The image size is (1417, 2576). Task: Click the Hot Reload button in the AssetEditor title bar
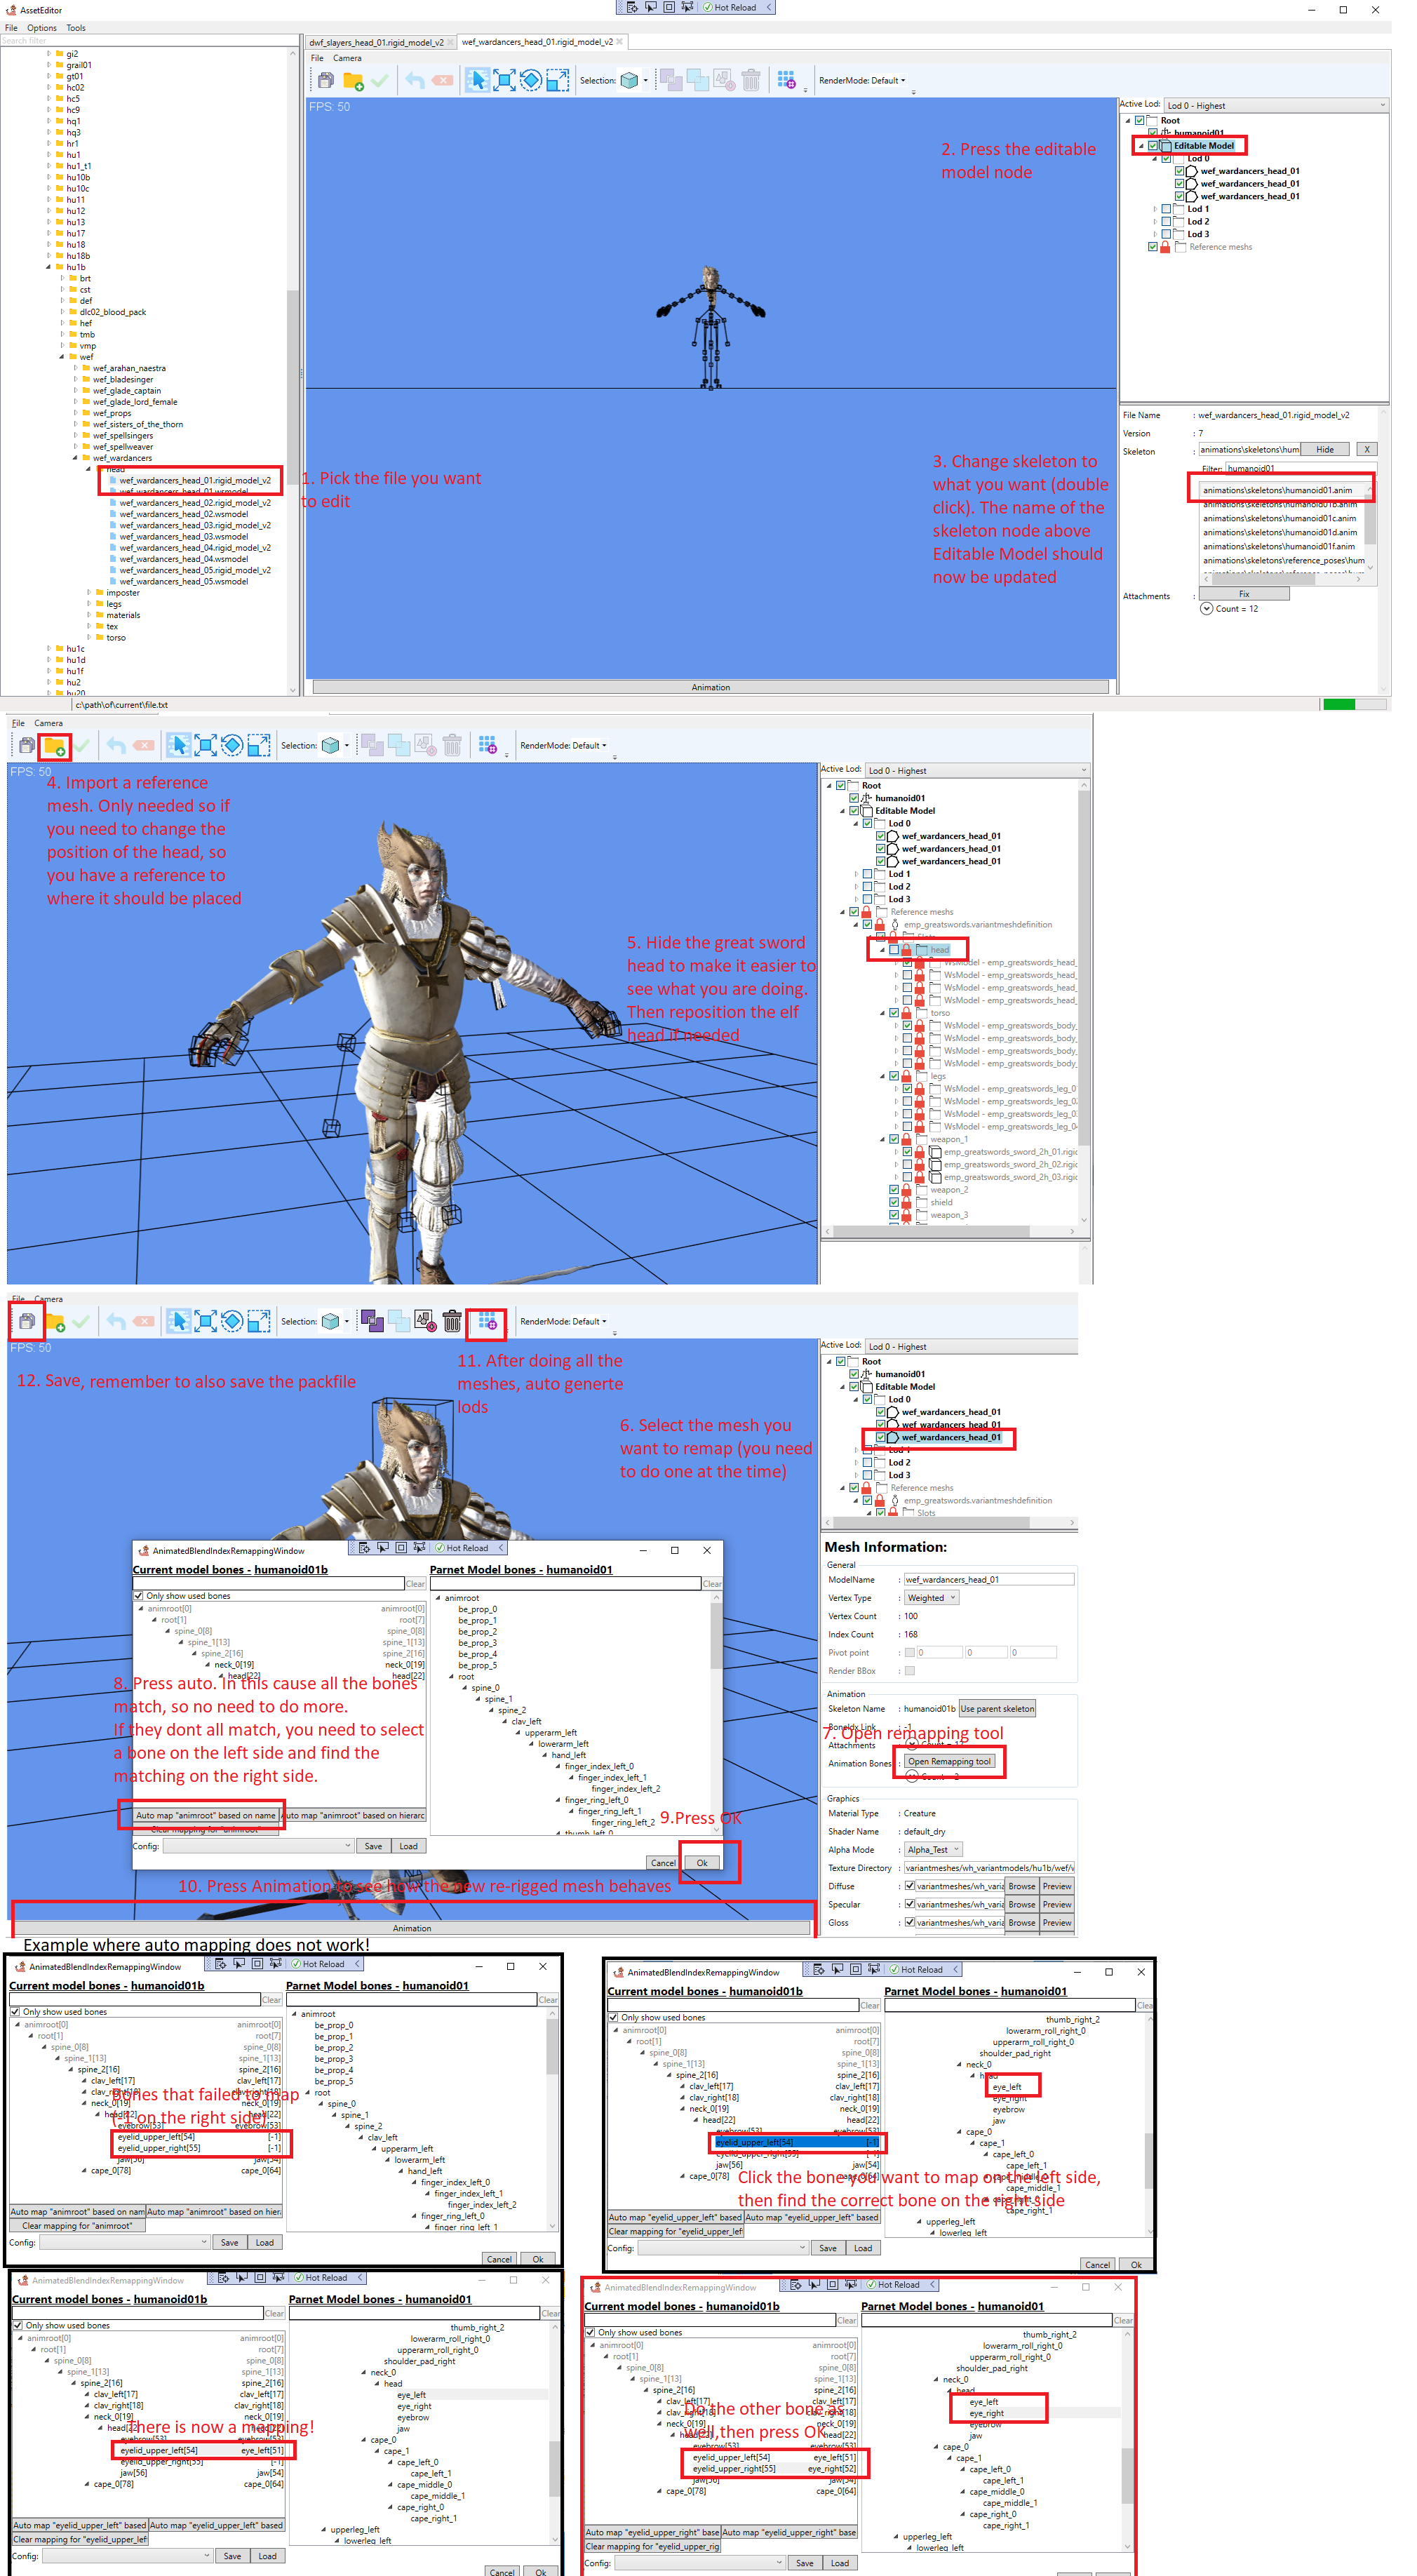tap(730, 7)
